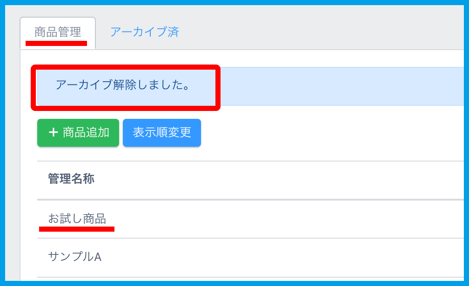
Task: Click the empty tab bar right of アーカイブ済
Action: (326, 32)
